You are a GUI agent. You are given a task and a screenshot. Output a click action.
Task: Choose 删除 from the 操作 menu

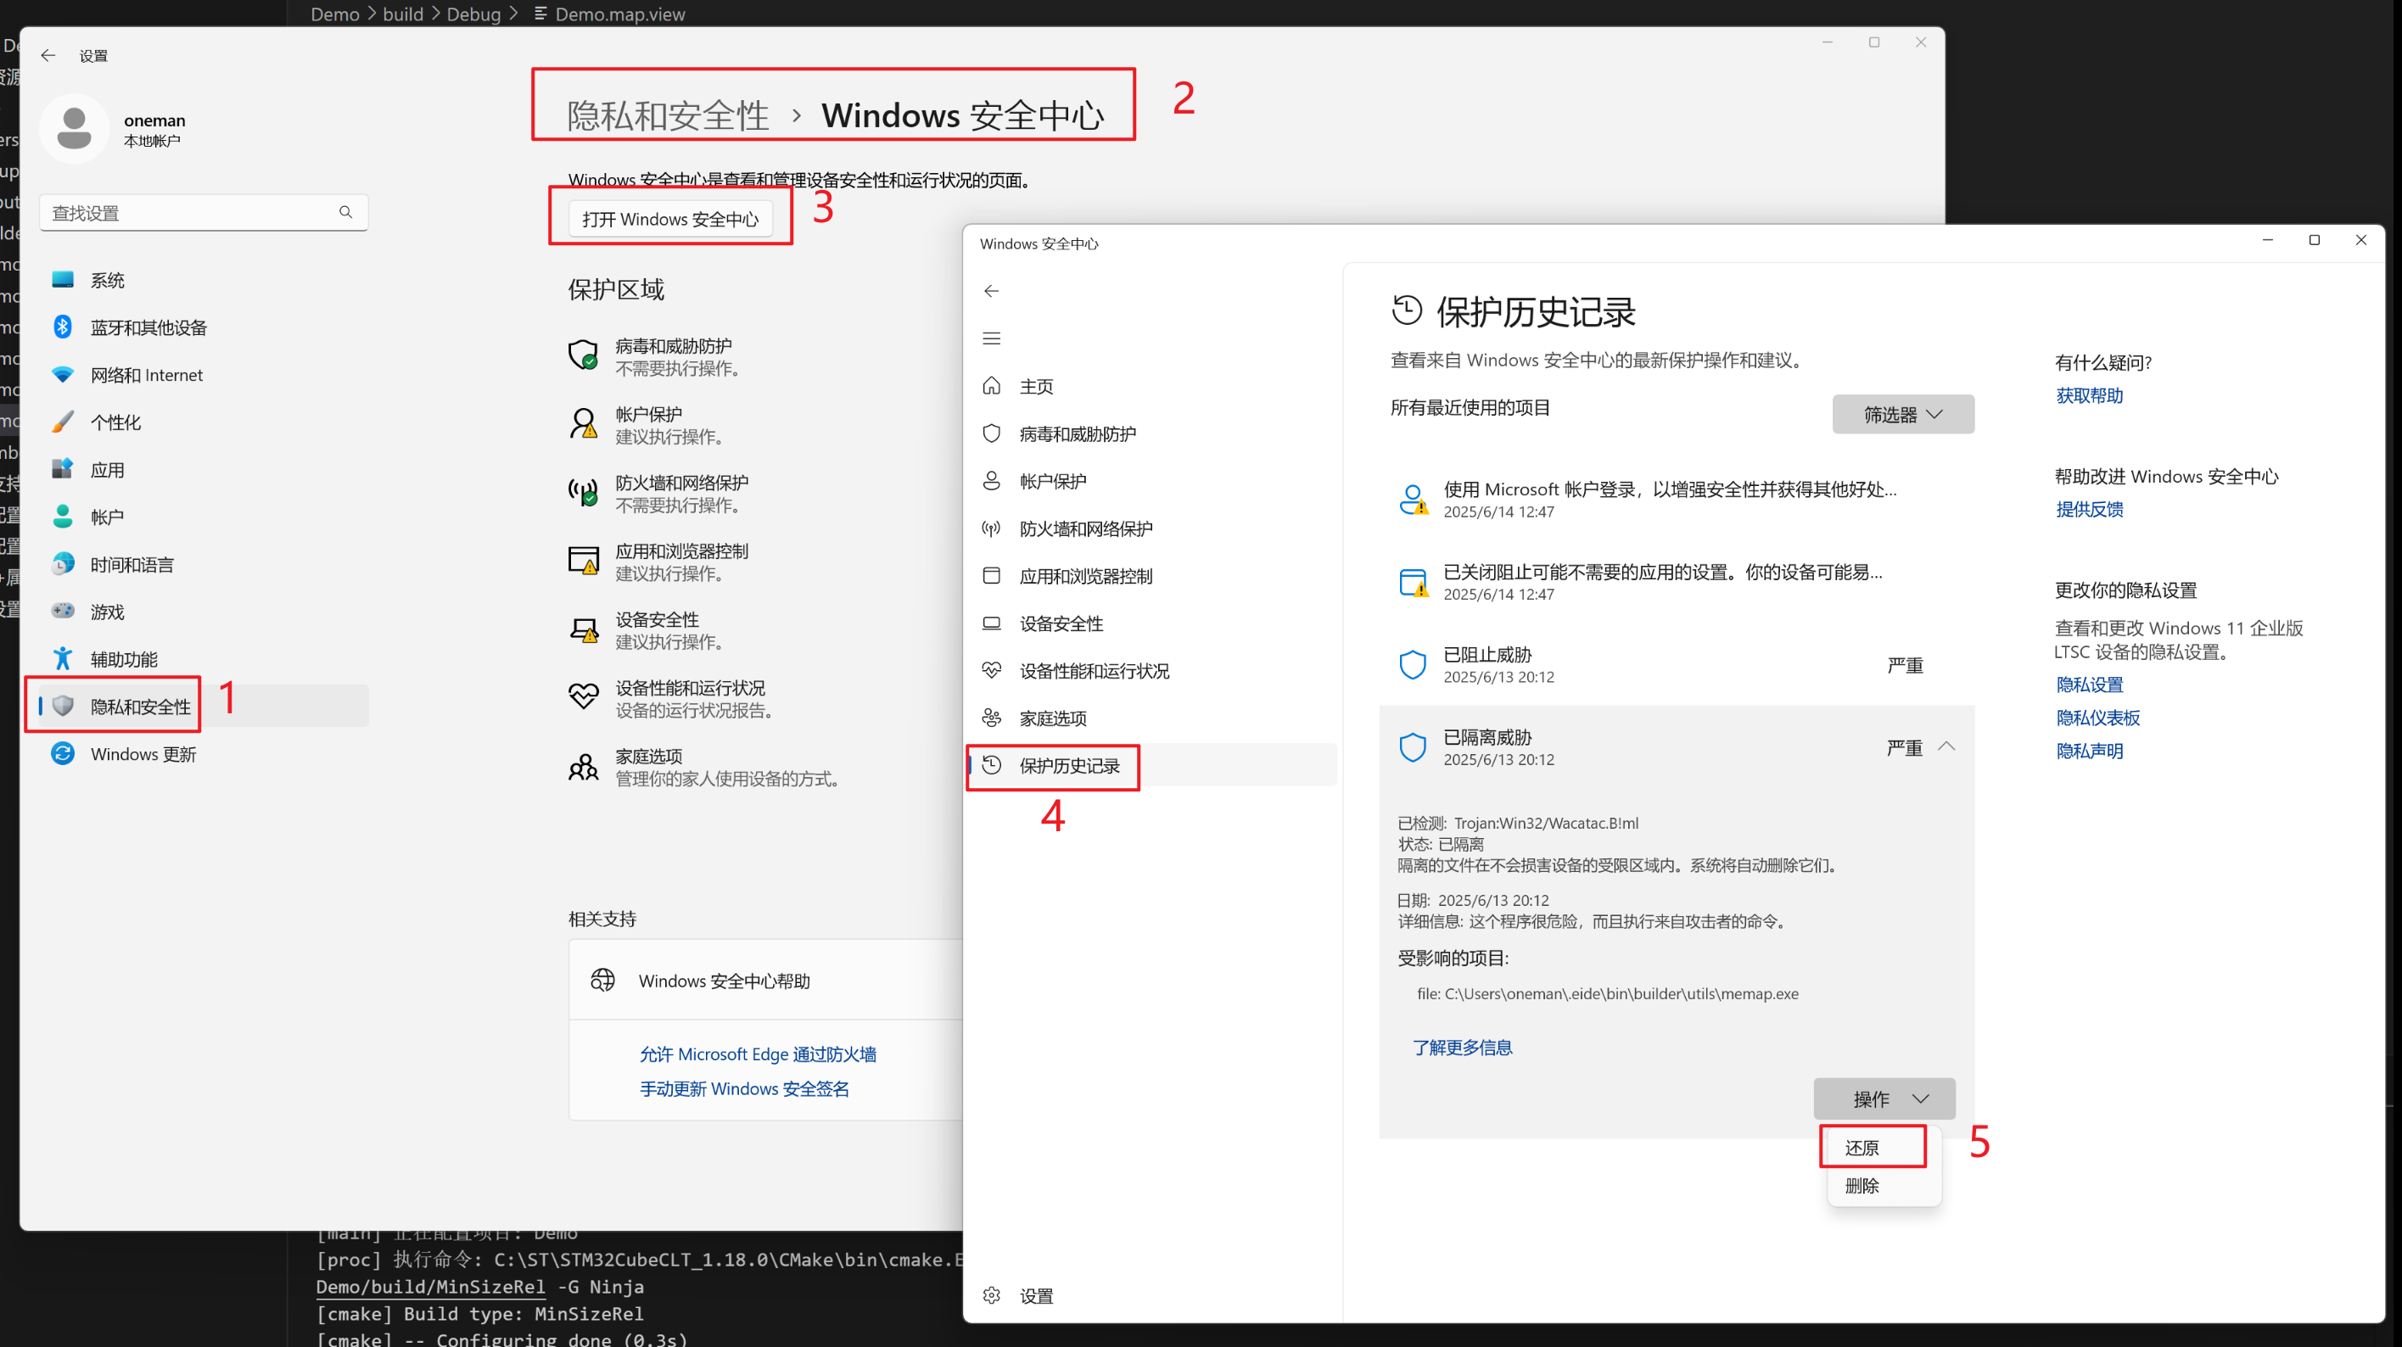(x=1882, y=1186)
